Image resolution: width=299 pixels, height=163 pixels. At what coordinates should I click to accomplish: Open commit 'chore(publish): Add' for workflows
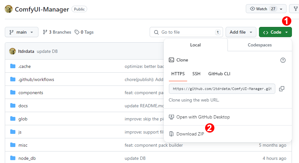(x=144, y=79)
